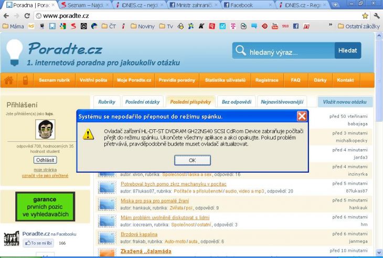Open question 'Miska pro psa pro pomalé žraní'
Viewport: 383px width, 258px height.
pyautogui.click(x=155, y=201)
